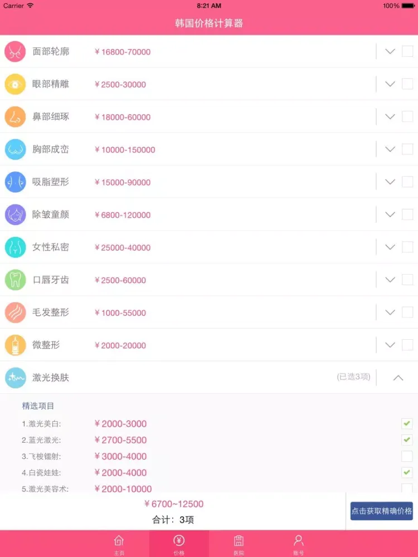Tick the 胸部成峦 category checkbox
The width and height of the screenshot is (418, 557).
coord(407,149)
